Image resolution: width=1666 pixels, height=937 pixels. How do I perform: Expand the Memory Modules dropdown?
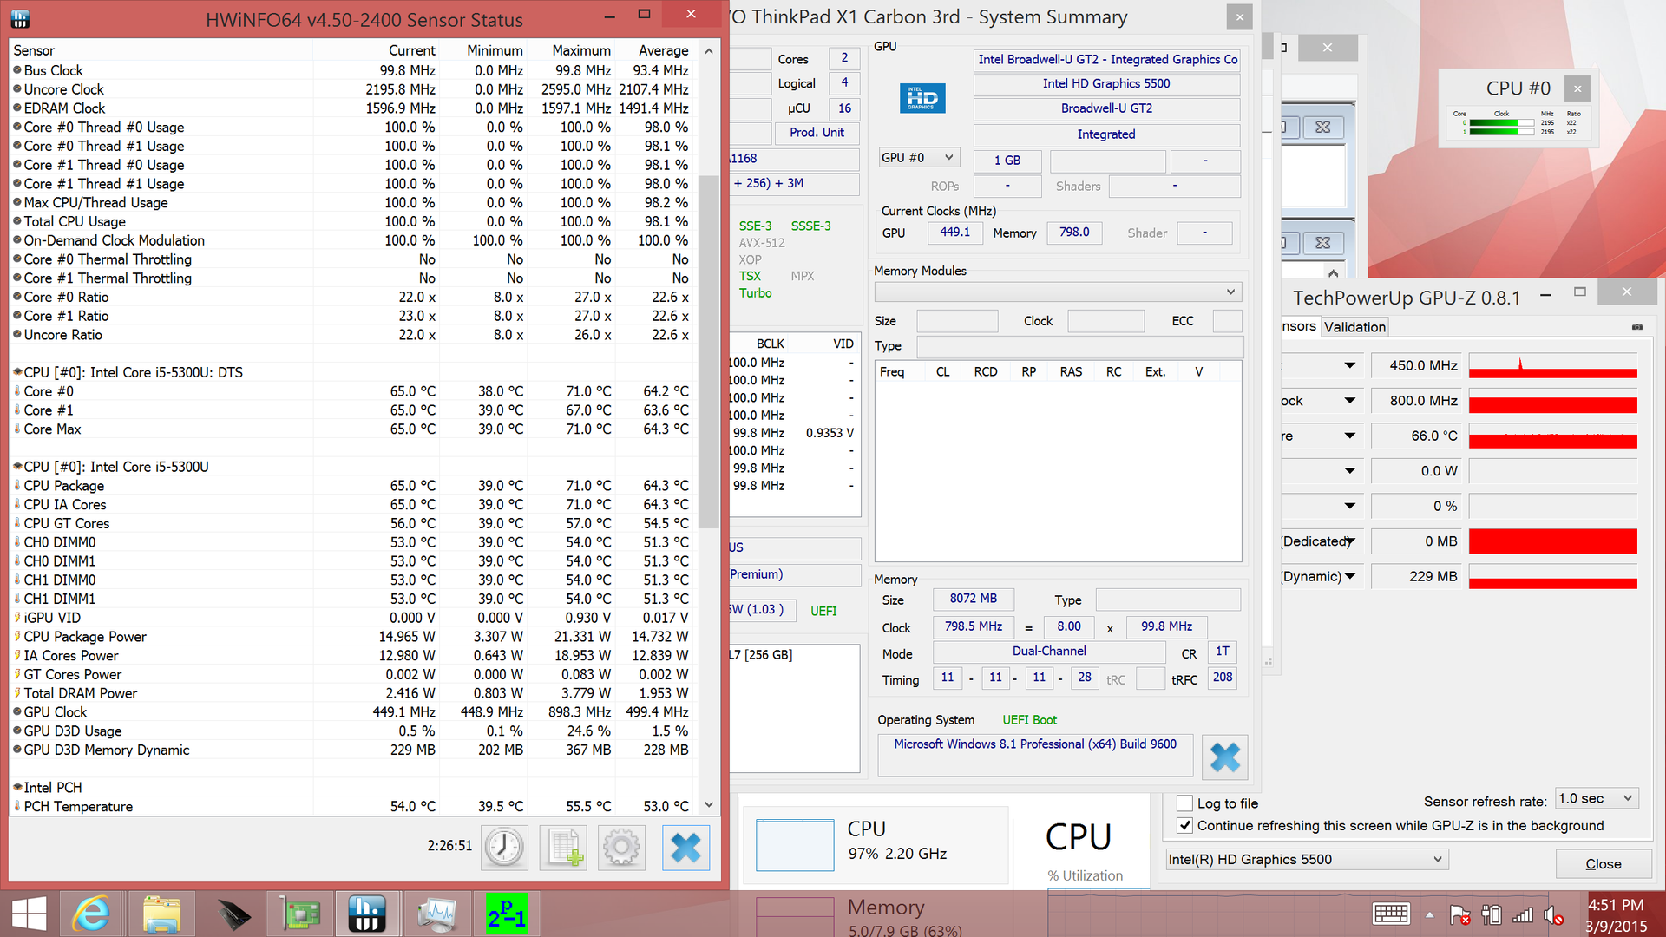click(x=1058, y=292)
